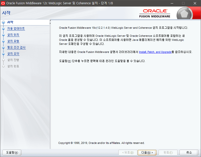Go to the 자동 업데이트 step

(x=16, y=28)
